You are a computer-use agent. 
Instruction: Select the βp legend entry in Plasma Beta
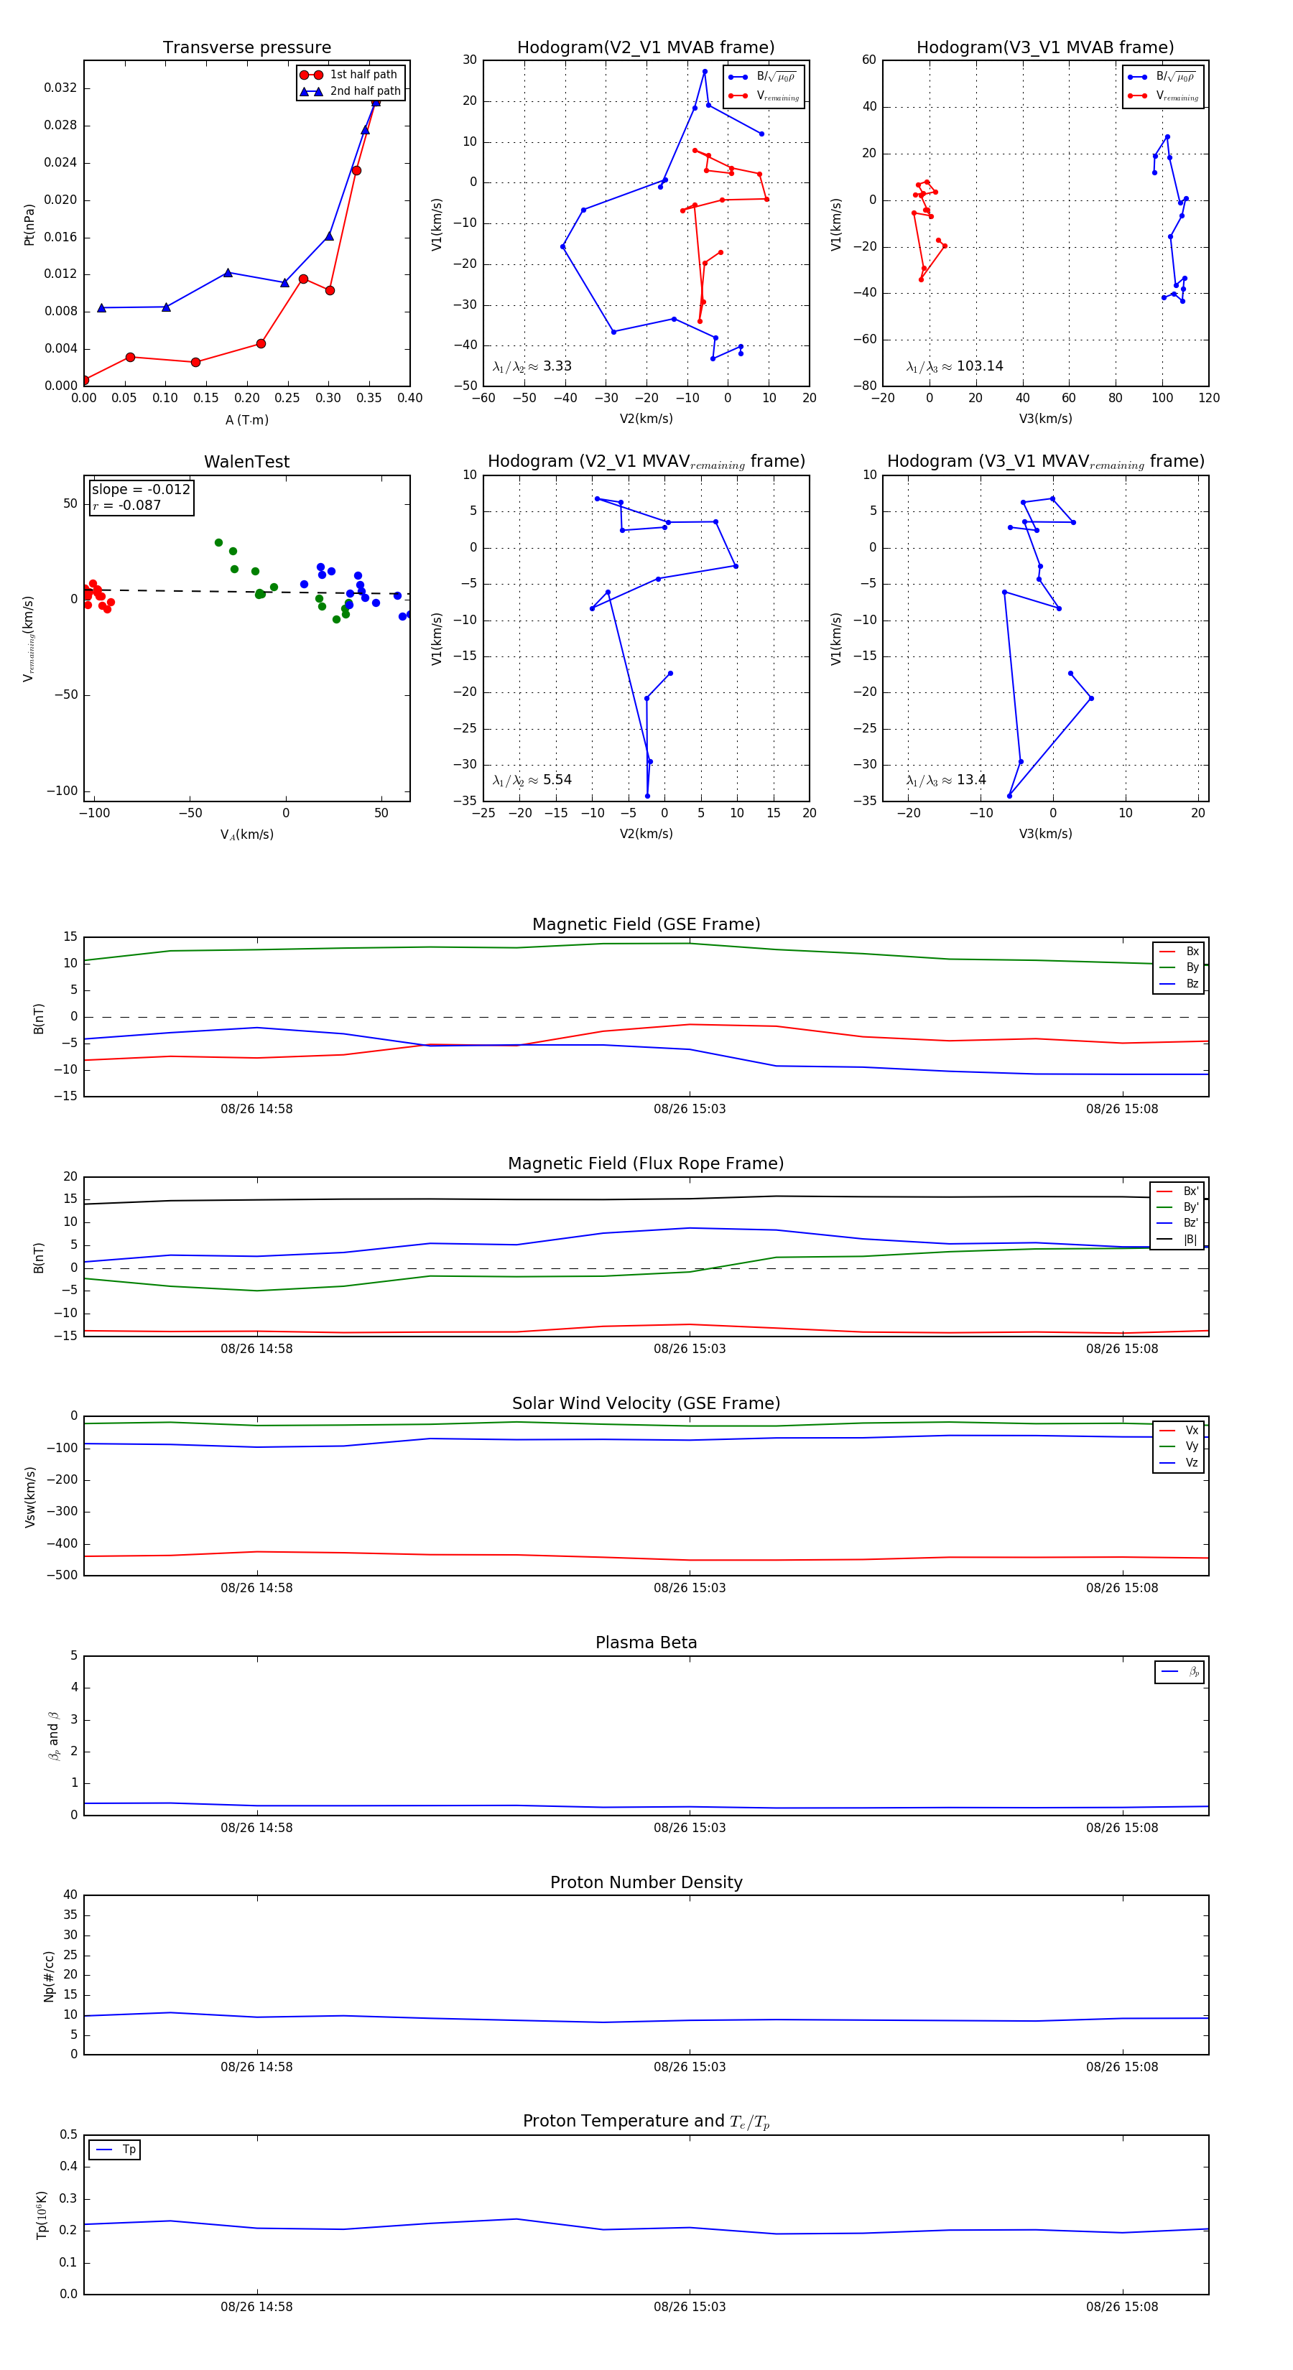pos(1181,1672)
